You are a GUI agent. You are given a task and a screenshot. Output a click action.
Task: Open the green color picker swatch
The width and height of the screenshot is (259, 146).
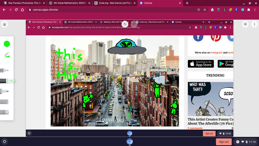(x=7, y=44)
